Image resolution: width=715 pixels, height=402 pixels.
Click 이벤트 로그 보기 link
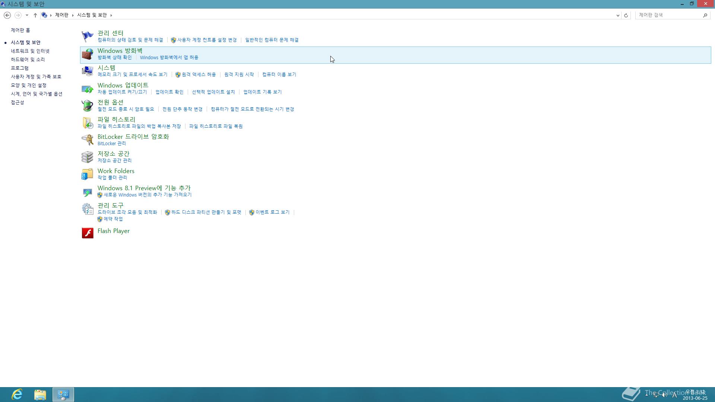(273, 212)
